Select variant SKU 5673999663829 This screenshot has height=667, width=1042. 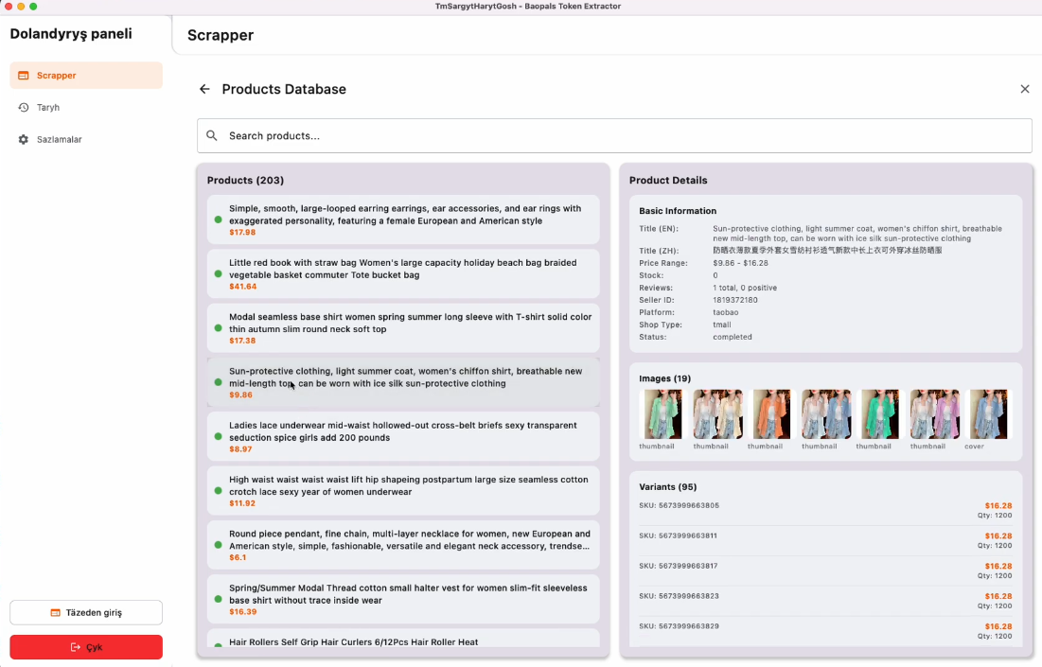(825, 631)
